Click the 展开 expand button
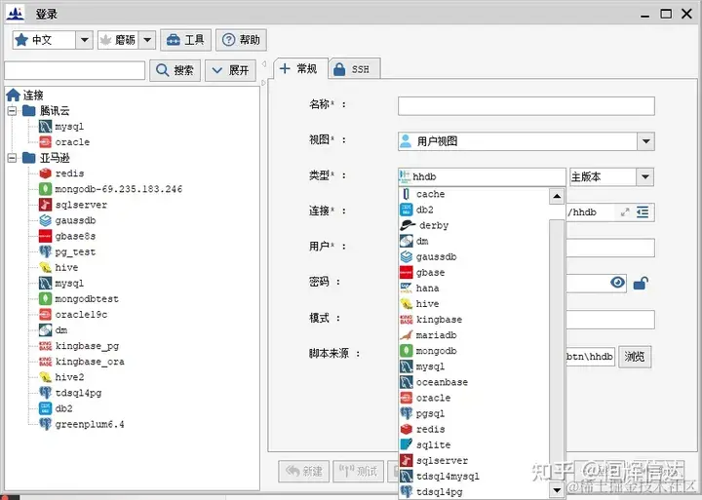The width and height of the screenshot is (702, 500). (230, 70)
